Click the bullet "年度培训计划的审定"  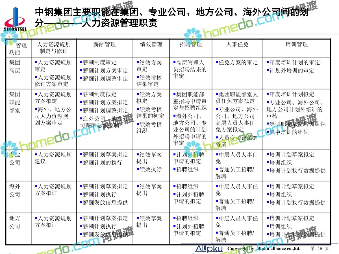point(293,62)
